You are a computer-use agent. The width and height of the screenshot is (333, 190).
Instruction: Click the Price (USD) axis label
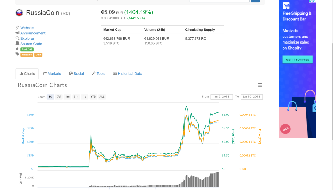click(x=233, y=136)
